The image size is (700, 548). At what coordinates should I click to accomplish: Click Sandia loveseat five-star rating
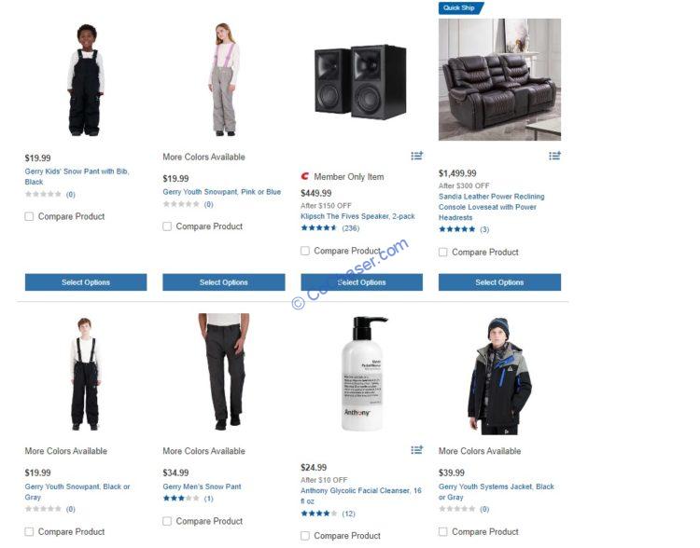coord(456,229)
